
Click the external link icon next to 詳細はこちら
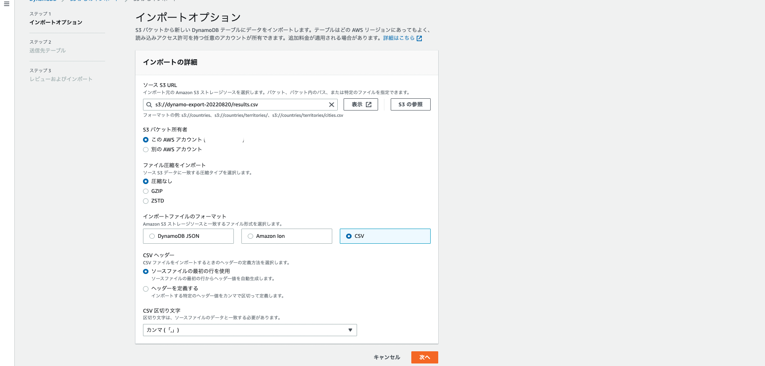click(419, 38)
